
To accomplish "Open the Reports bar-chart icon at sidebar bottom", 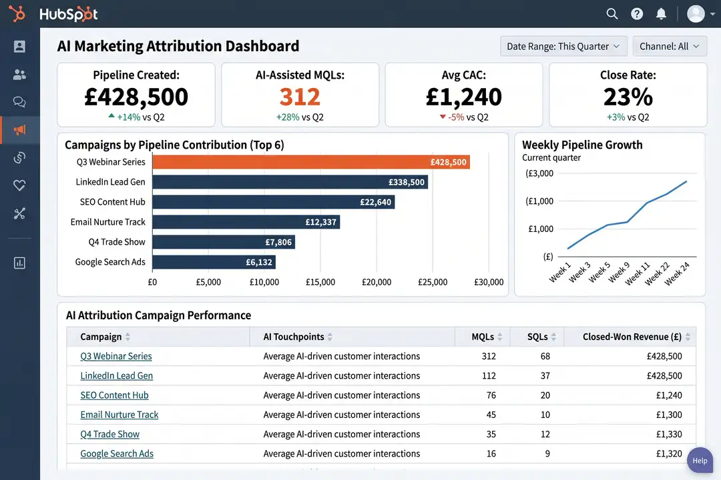I will tap(19, 262).
